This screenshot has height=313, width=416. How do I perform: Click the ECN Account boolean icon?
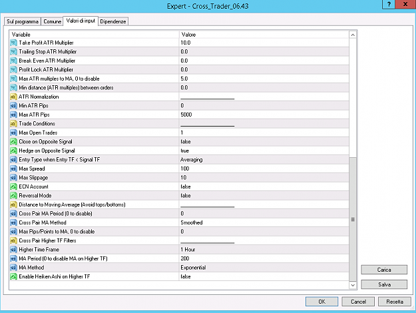tap(13, 186)
